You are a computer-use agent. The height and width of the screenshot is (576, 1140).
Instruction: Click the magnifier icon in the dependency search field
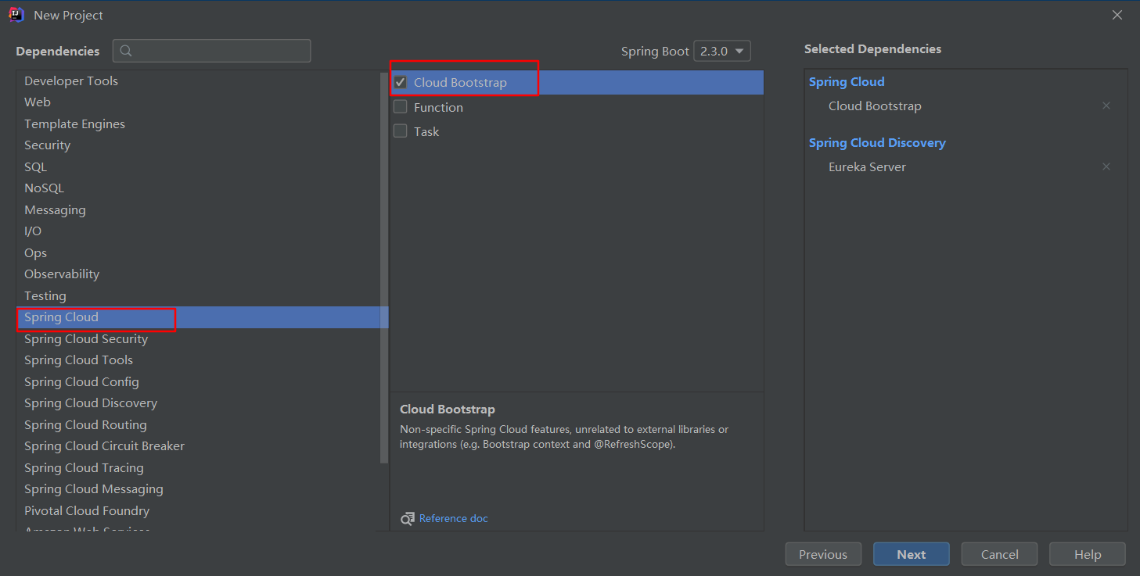point(126,51)
